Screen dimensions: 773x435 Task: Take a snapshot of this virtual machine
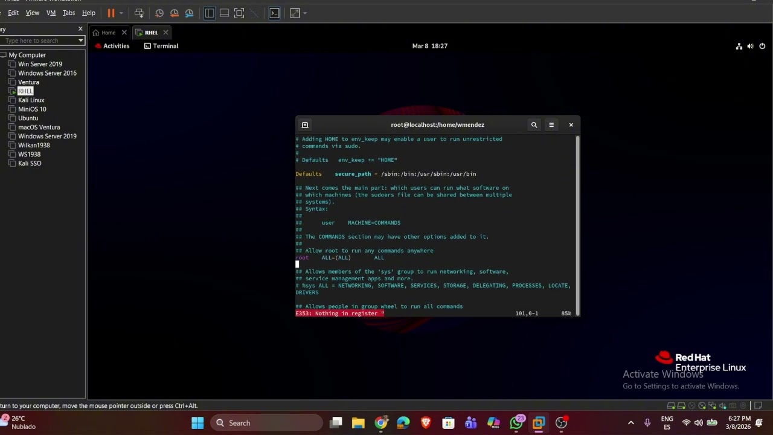pos(159,13)
